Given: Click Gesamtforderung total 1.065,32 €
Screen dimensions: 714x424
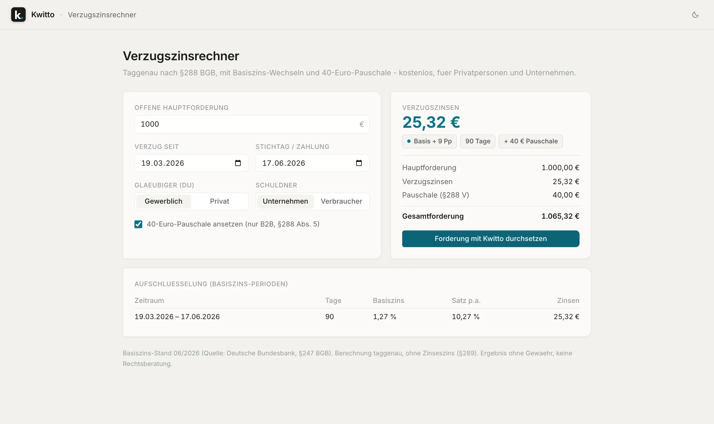Looking at the screenshot, I should point(560,216).
